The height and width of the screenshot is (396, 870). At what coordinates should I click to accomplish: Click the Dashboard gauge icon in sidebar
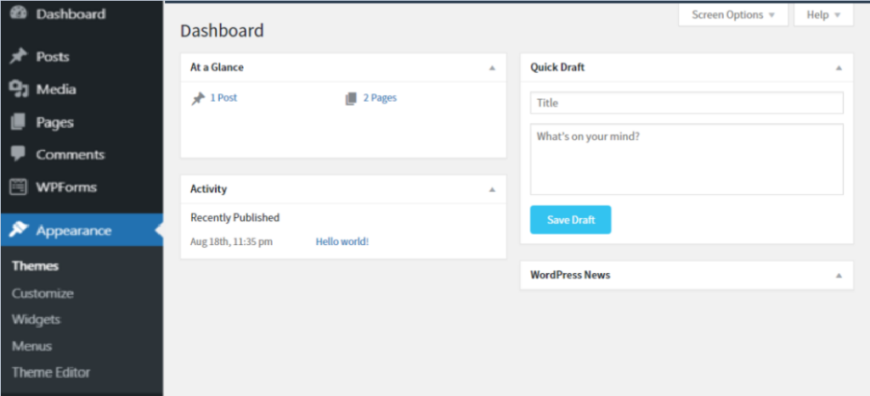18,14
